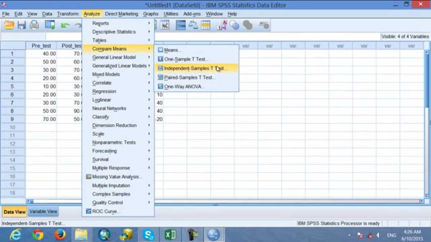Expand the Dimension Reduction submenu arrow
This screenshot has height=242, width=431.
tap(149, 125)
